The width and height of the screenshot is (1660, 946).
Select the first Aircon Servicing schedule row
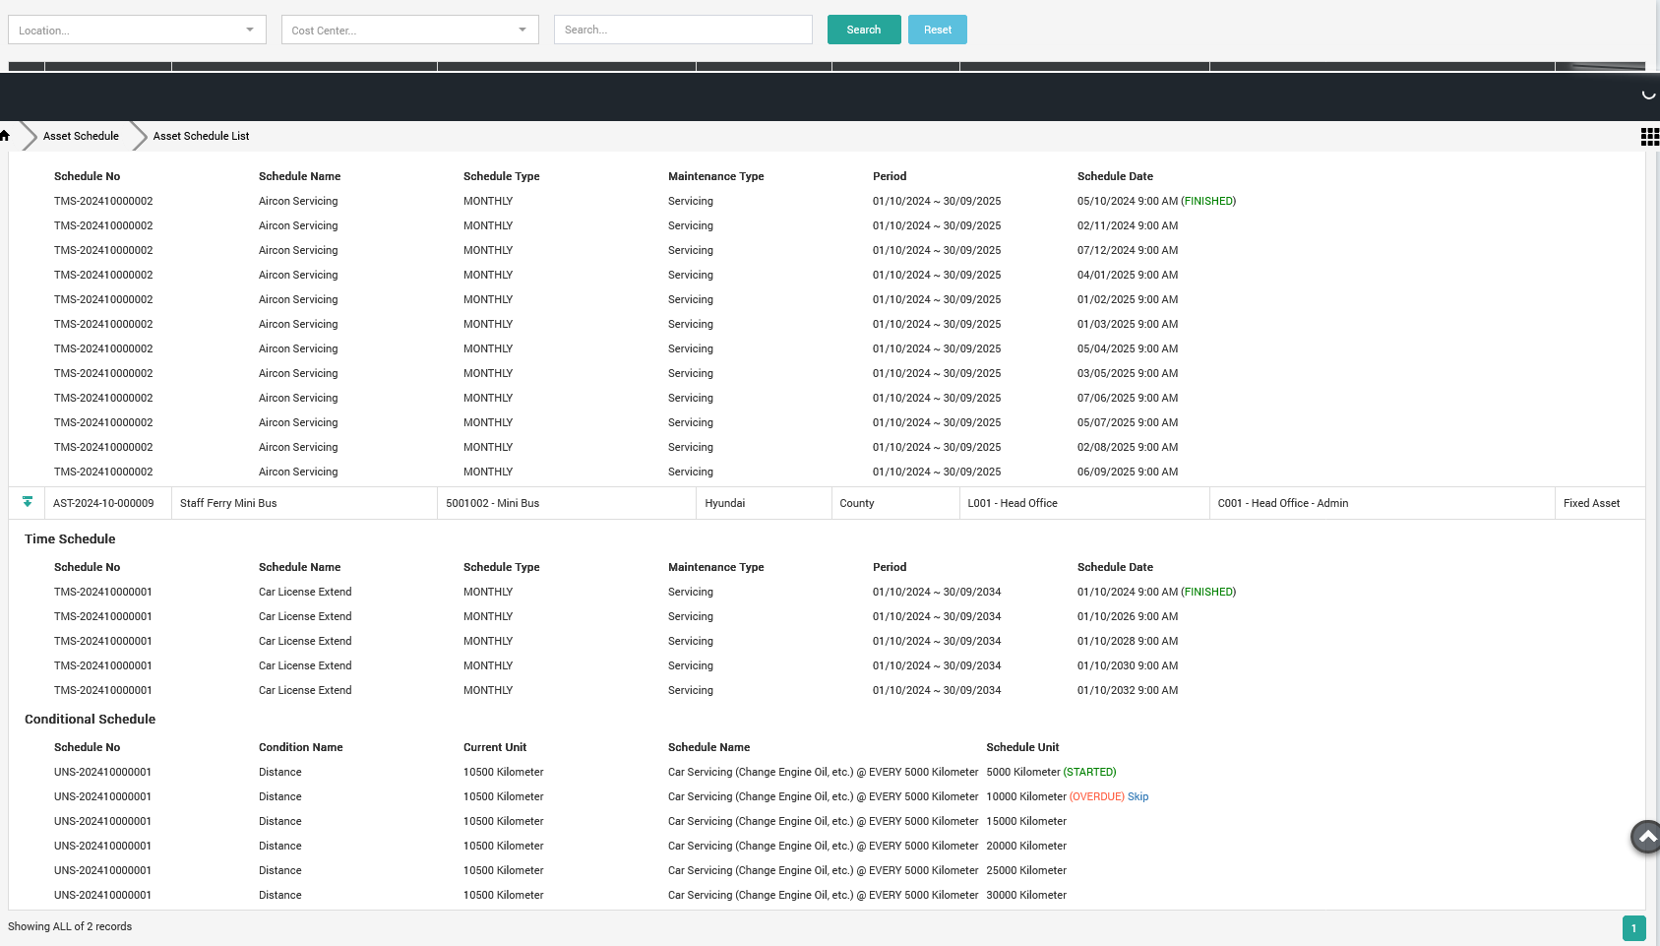(298, 201)
